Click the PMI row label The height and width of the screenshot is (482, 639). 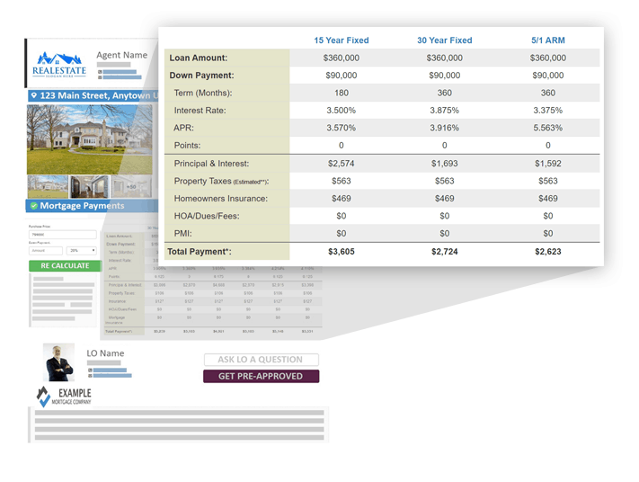pos(182,234)
